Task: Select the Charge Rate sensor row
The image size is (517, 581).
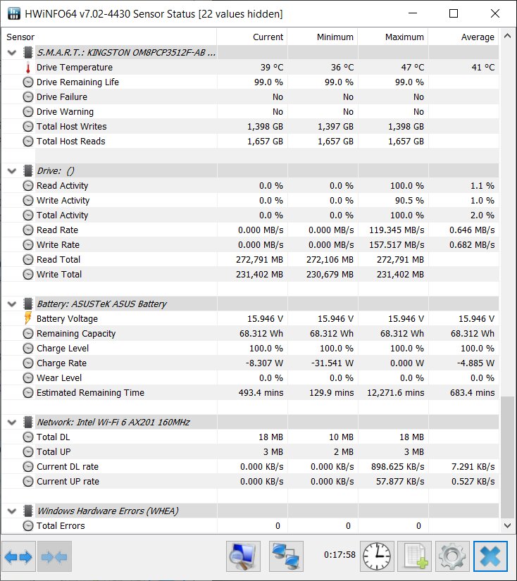Action: 250,363
